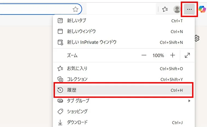The height and width of the screenshot is (127, 207).
Task: Zoom in using the plus button
Action: click(173, 55)
